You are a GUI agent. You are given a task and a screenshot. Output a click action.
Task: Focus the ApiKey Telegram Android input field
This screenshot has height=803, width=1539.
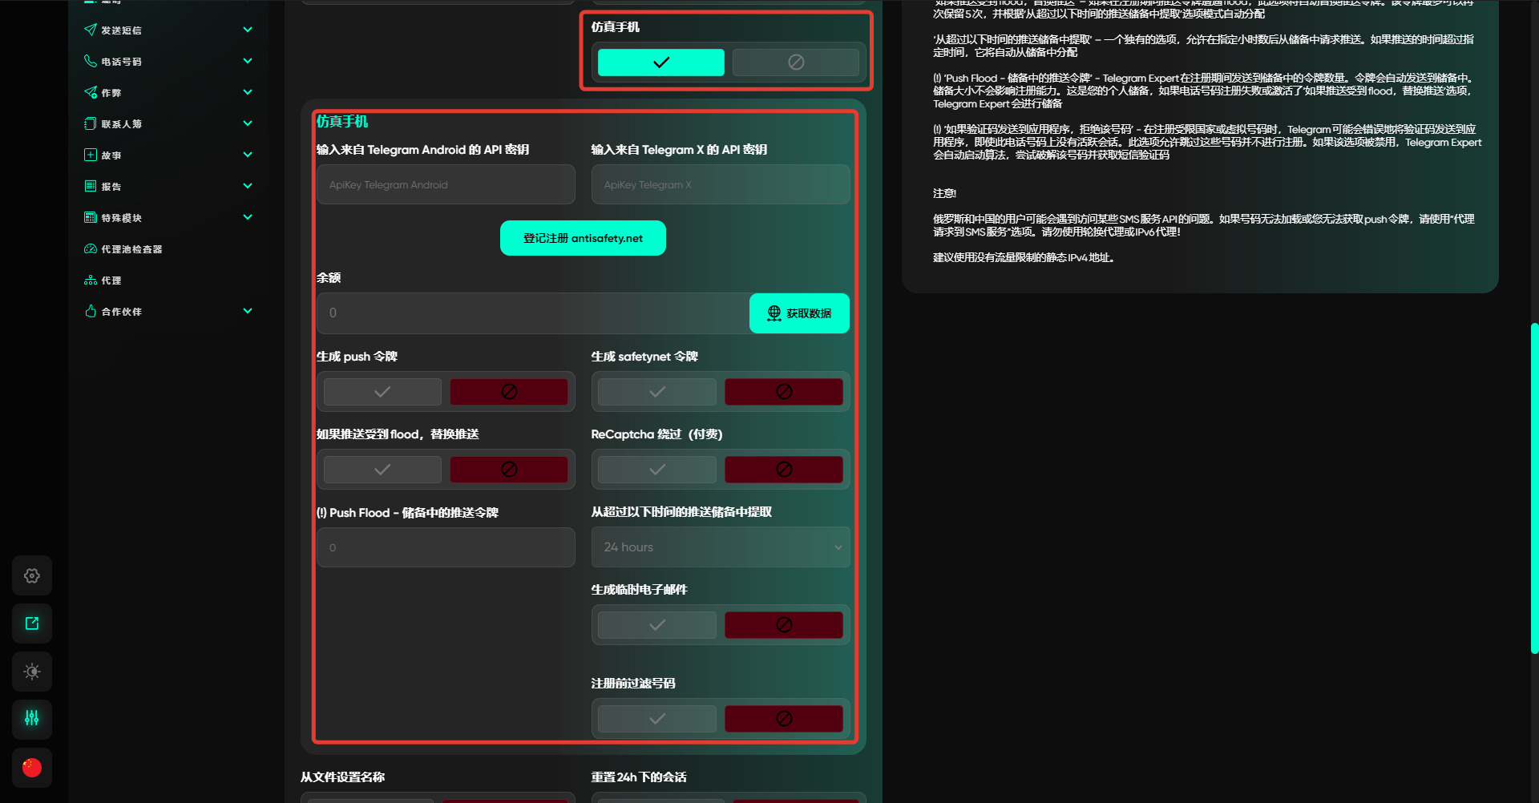tap(446, 185)
